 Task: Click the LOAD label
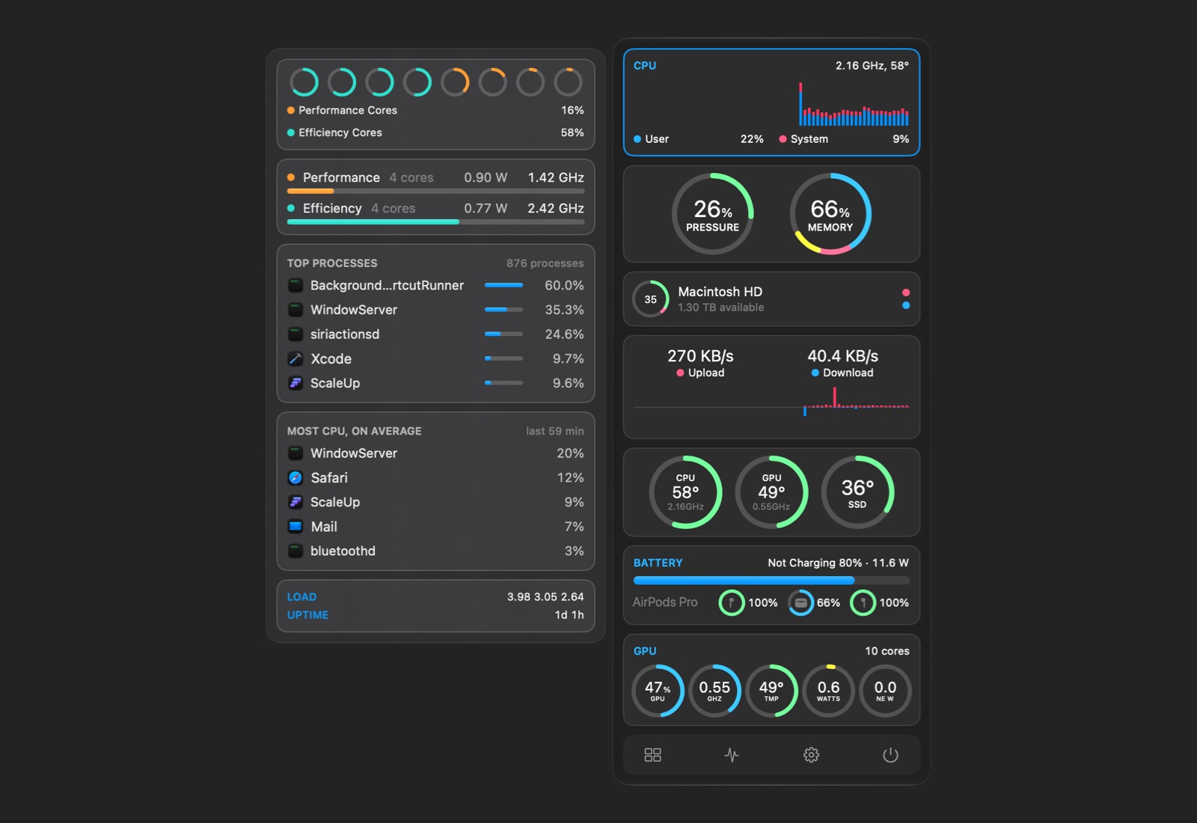click(301, 597)
